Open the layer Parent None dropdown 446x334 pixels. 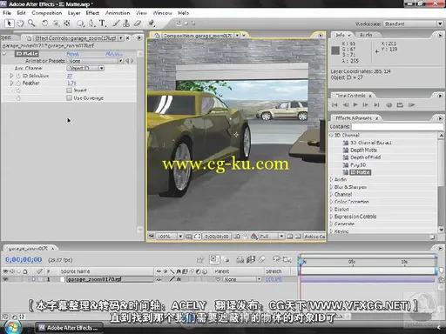(242, 279)
